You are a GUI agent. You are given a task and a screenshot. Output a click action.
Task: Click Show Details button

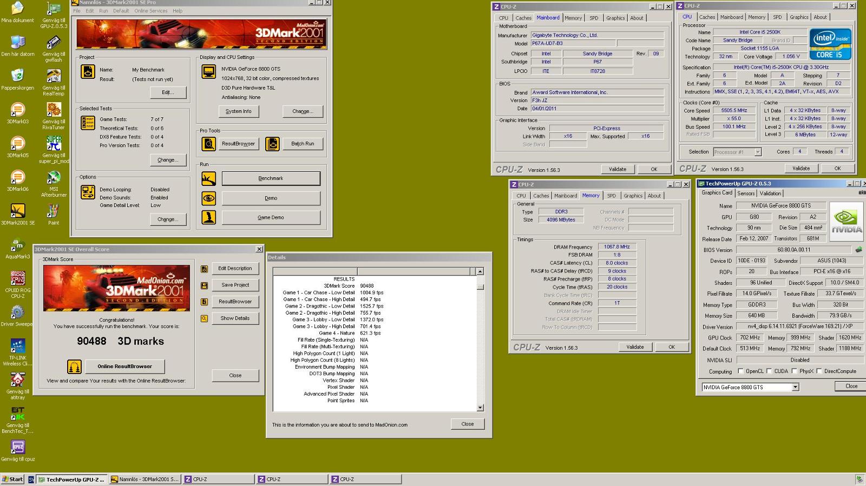[x=235, y=318]
